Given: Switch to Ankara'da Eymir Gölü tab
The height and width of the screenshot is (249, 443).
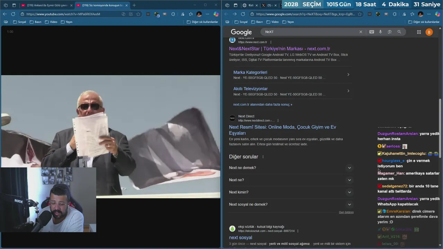Looking at the screenshot, I should tap(46, 5).
